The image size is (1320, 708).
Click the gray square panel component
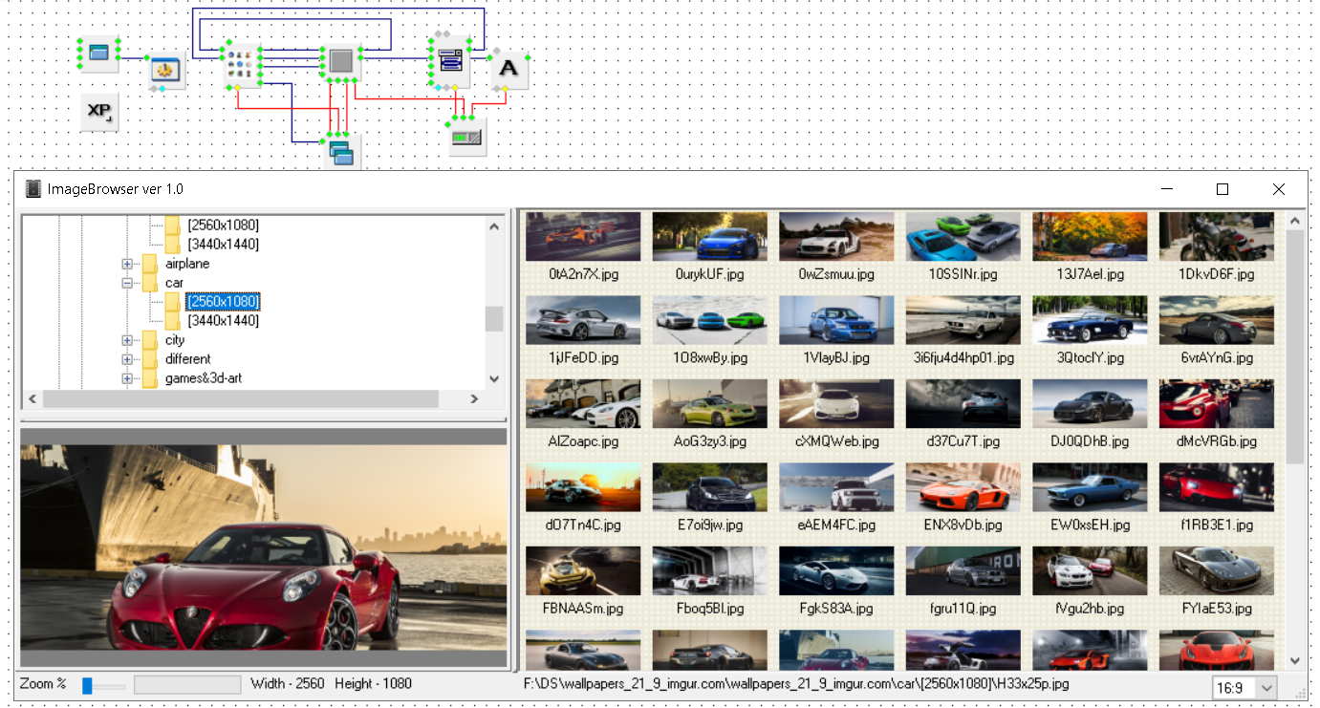(x=339, y=62)
